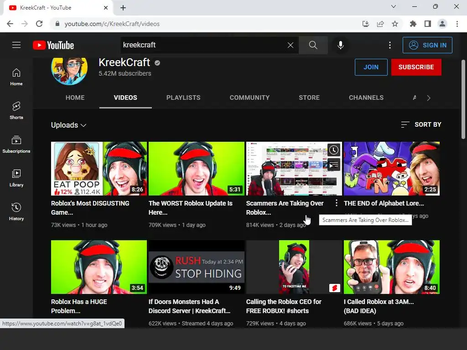The width and height of the screenshot is (467, 350).
Task: View site information lock icon
Action: point(57,24)
